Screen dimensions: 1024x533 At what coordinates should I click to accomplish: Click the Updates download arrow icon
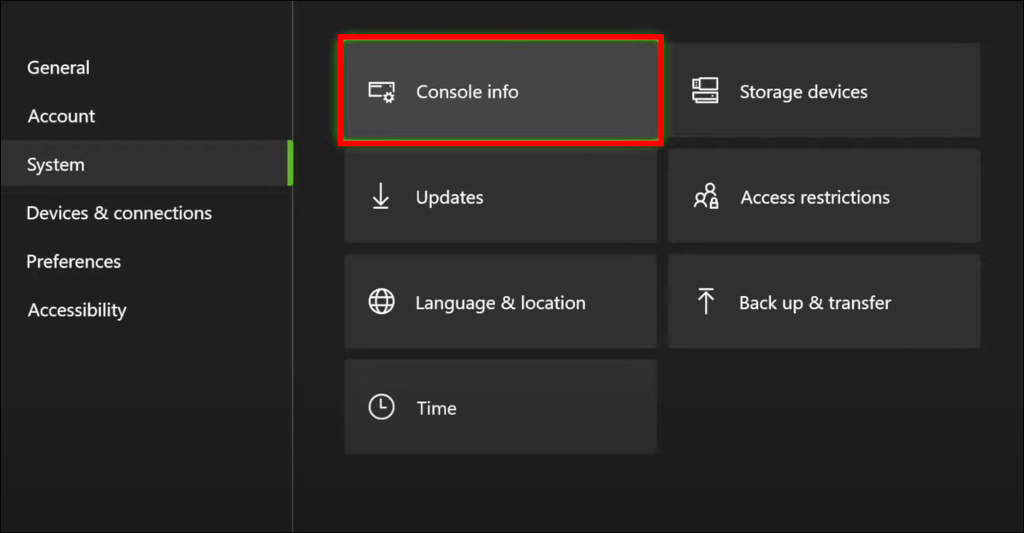380,197
